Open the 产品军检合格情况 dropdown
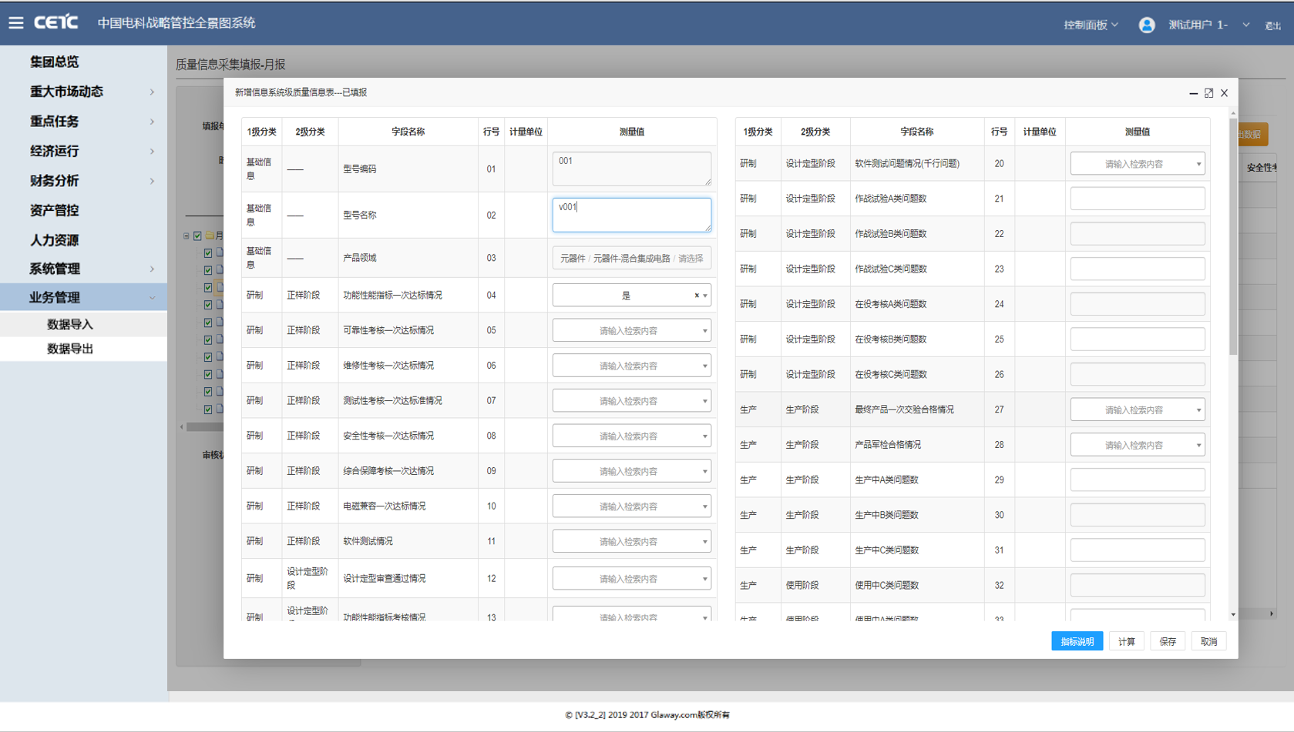This screenshot has height=732, width=1294. 1137,445
